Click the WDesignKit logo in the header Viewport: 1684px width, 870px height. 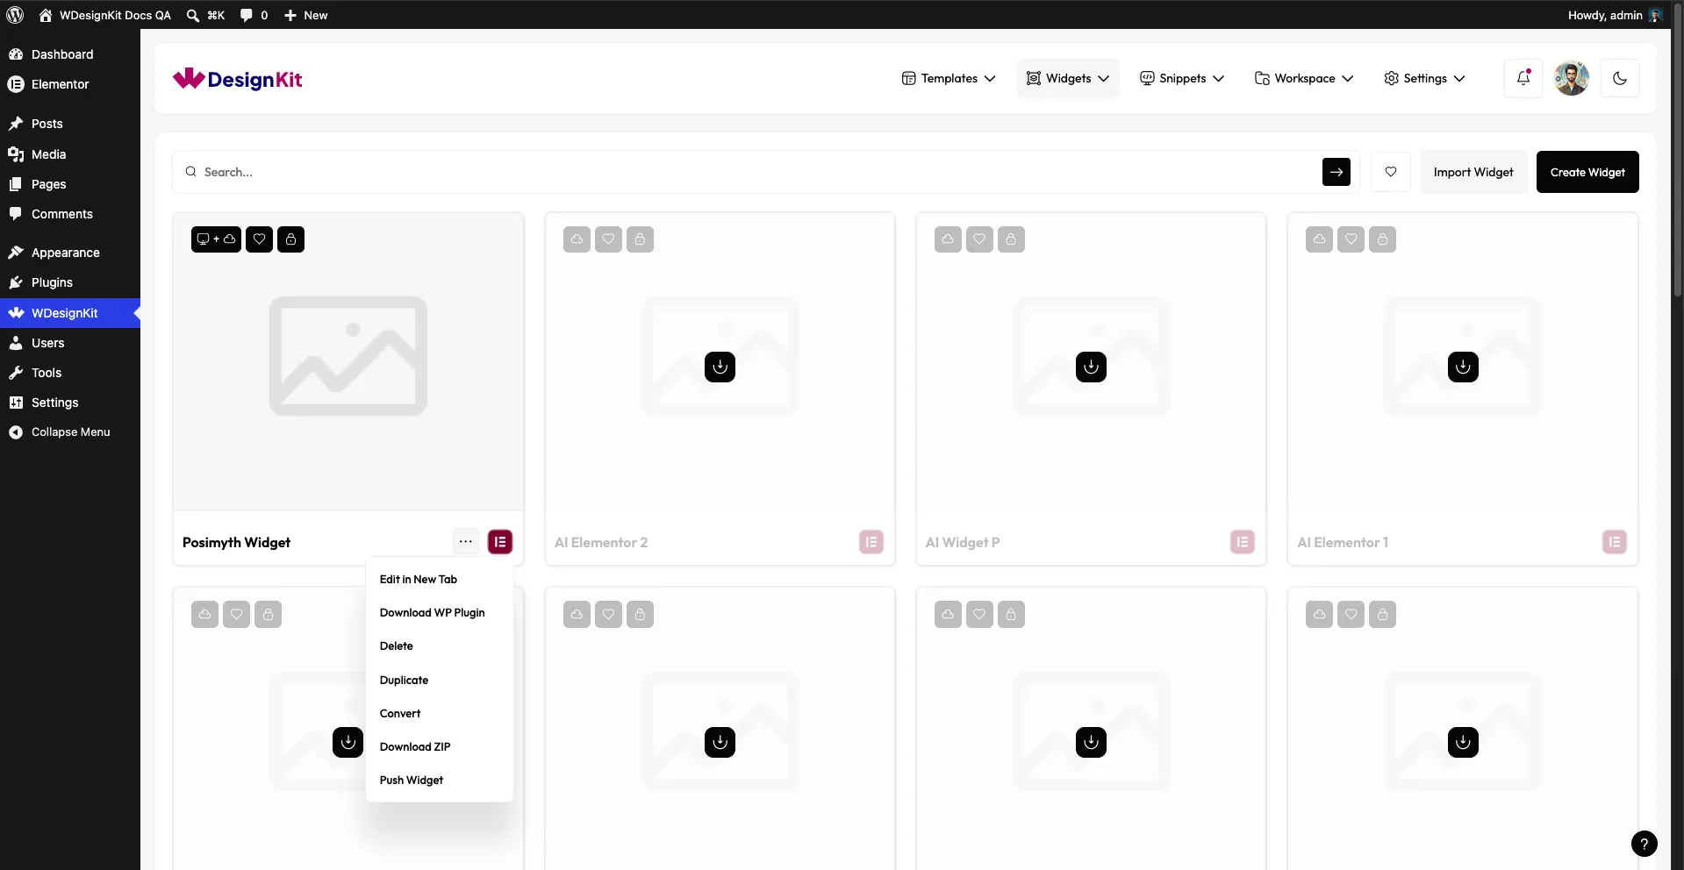pos(238,79)
